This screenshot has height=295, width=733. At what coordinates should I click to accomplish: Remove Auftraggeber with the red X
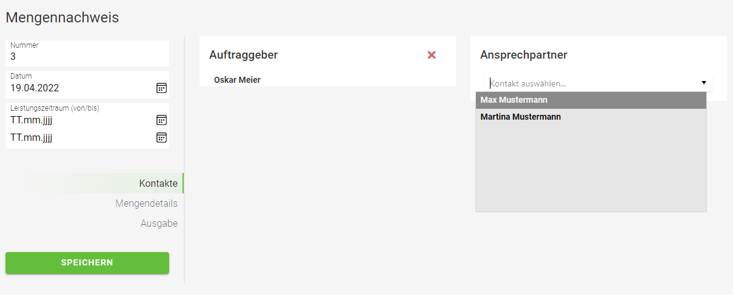[432, 55]
